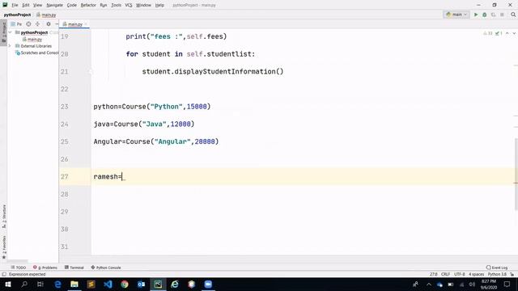Open the VCS menu
The image size is (518, 291).
coord(129,6)
